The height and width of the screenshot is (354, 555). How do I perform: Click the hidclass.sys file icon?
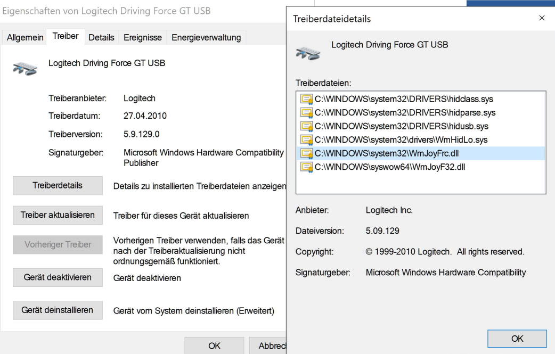coord(306,98)
